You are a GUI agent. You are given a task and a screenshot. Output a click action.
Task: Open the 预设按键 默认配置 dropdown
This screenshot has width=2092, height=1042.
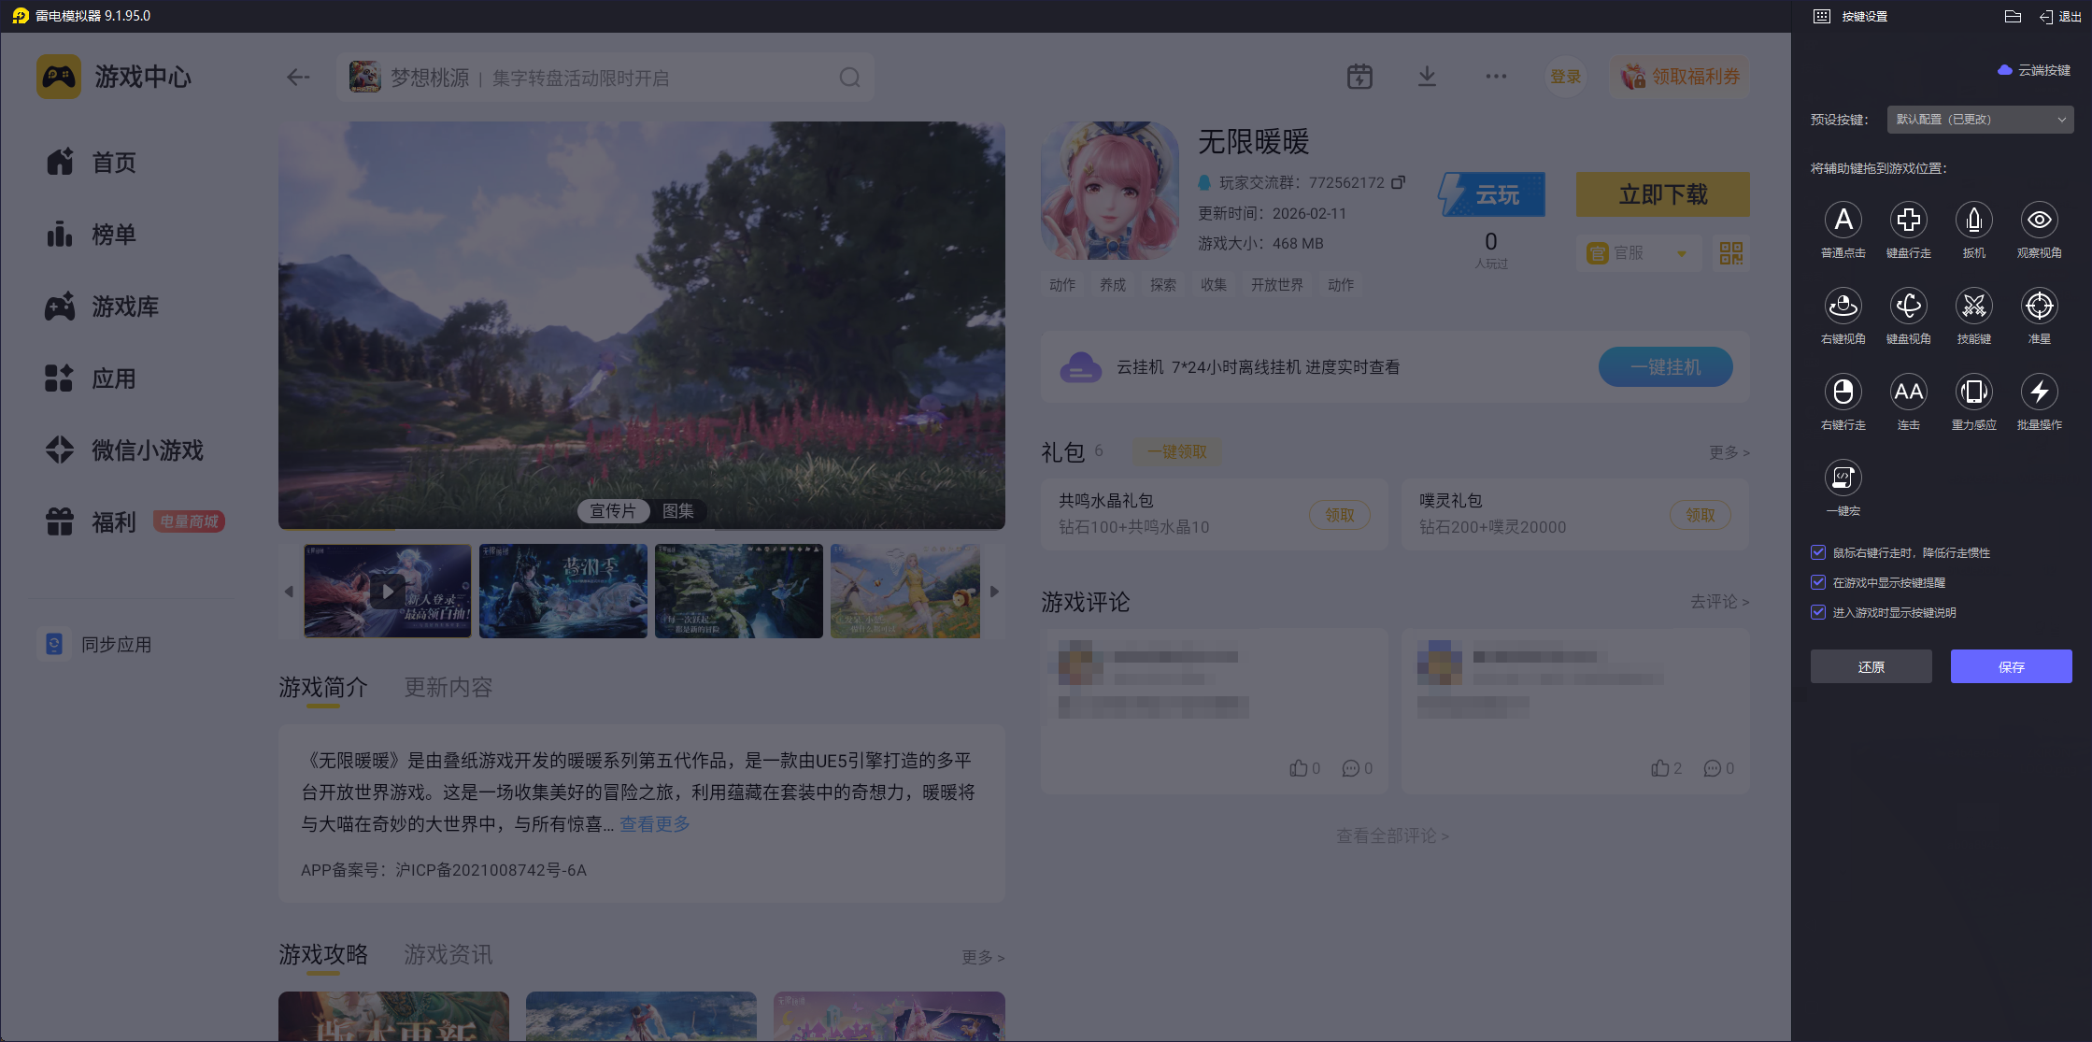click(x=1979, y=120)
